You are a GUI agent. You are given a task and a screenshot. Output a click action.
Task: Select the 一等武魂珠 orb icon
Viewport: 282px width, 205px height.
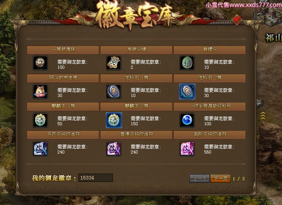(x=40, y=63)
